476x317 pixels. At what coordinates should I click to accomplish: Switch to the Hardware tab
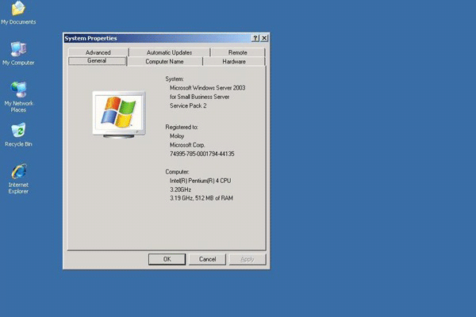tap(234, 61)
